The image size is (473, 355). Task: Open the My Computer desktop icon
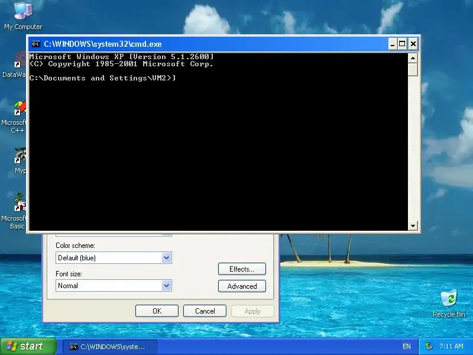pos(23,16)
